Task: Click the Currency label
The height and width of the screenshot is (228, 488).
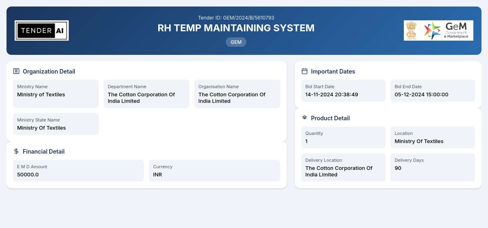Action: click(163, 167)
